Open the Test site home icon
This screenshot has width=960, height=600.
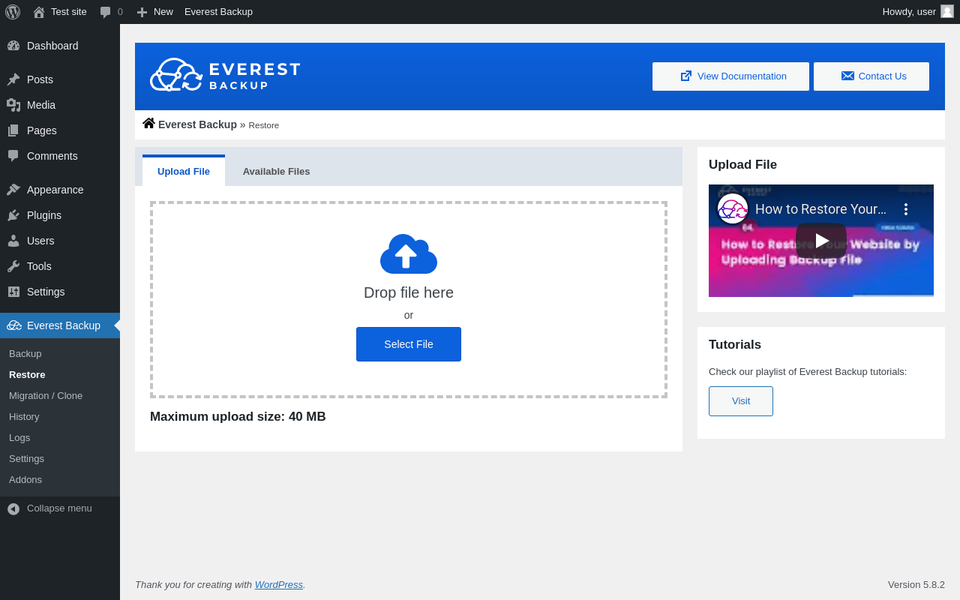[x=39, y=12]
